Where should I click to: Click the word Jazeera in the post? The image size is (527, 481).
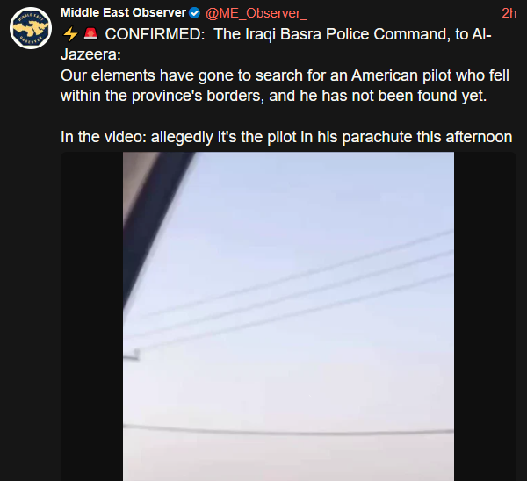click(x=89, y=54)
